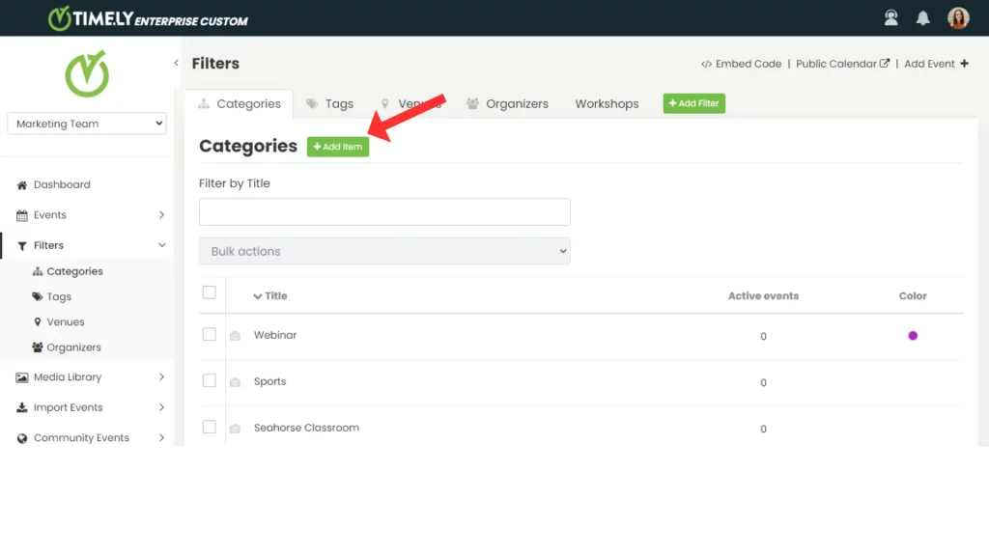Open the Webinar category title

click(275, 335)
